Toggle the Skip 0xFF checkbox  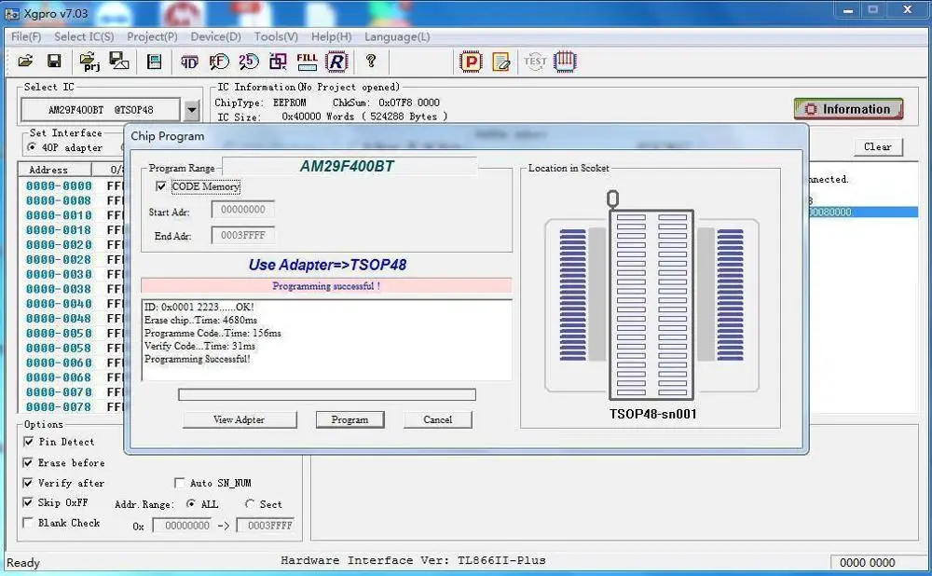(x=28, y=502)
